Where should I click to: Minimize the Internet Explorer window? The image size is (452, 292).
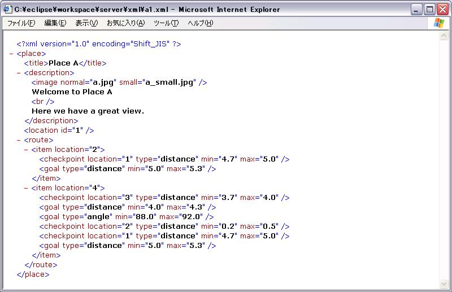tap(416, 10)
